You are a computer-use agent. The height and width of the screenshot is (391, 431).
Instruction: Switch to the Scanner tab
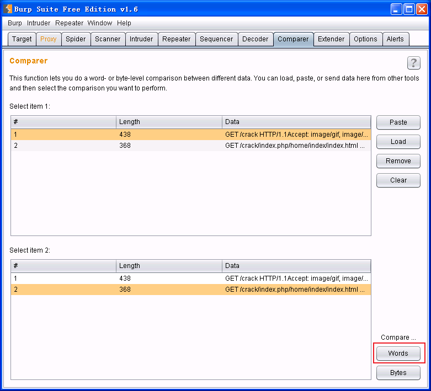pyautogui.click(x=108, y=39)
